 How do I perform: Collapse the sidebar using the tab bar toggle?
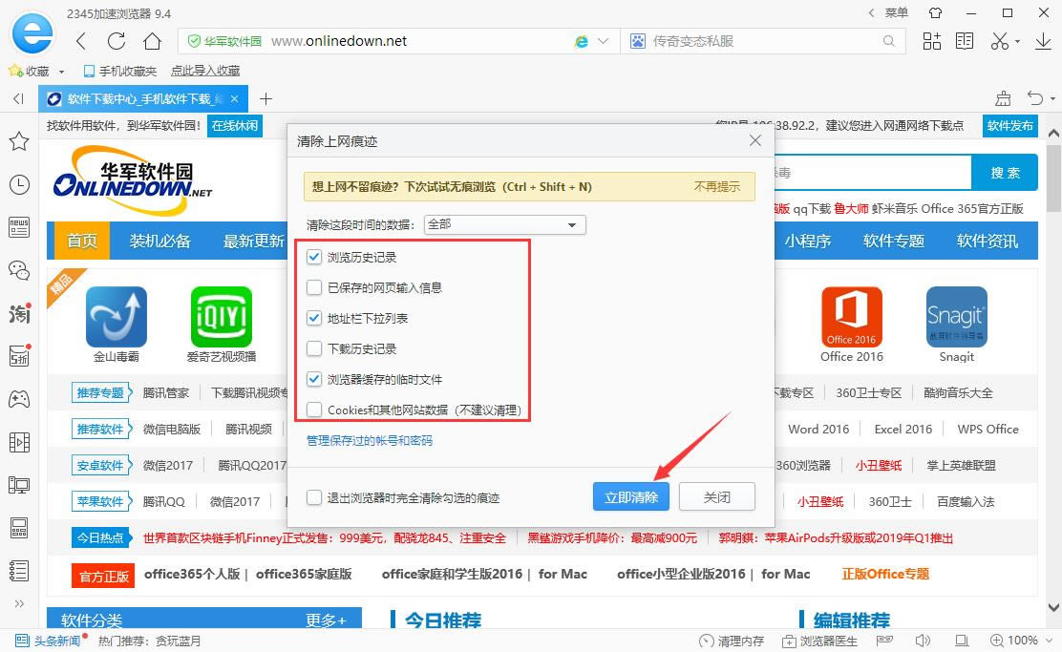(x=19, y=99)
